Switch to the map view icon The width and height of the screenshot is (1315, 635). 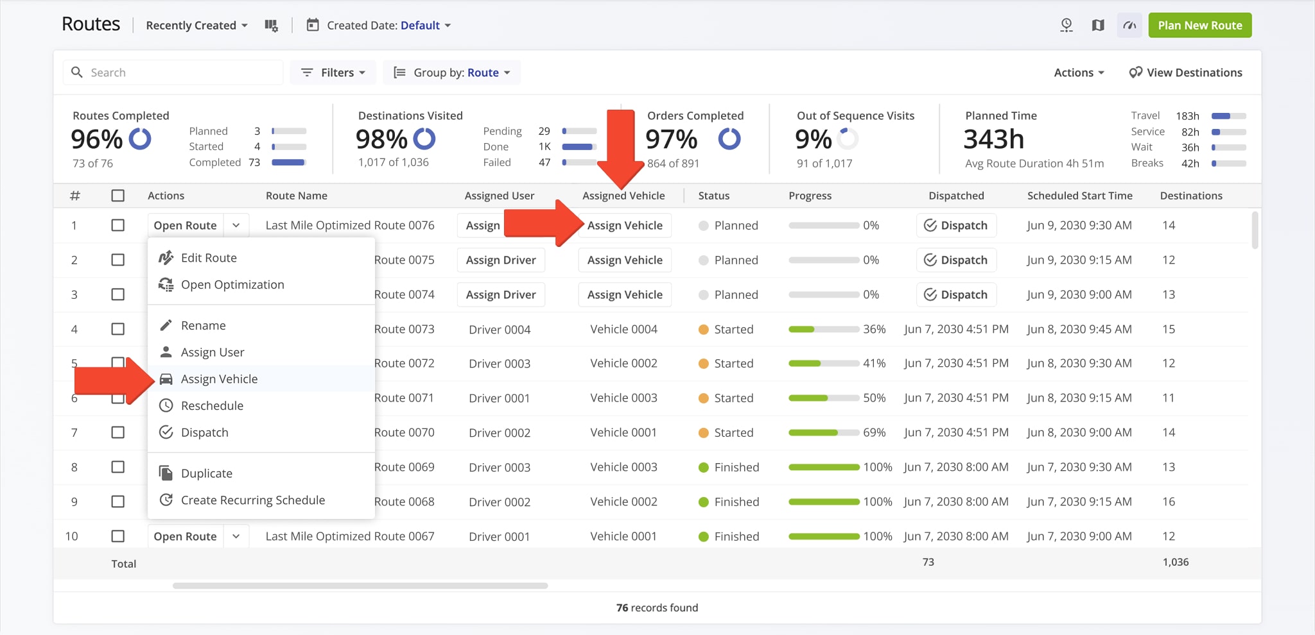pyautogui.click(x=1098, y=26)
